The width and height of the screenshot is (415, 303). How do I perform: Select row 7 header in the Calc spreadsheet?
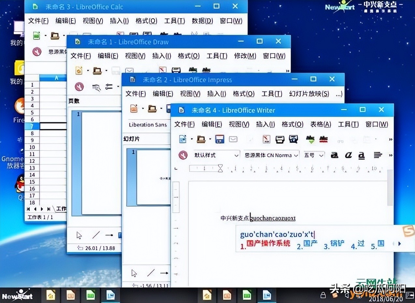[31, 126]
